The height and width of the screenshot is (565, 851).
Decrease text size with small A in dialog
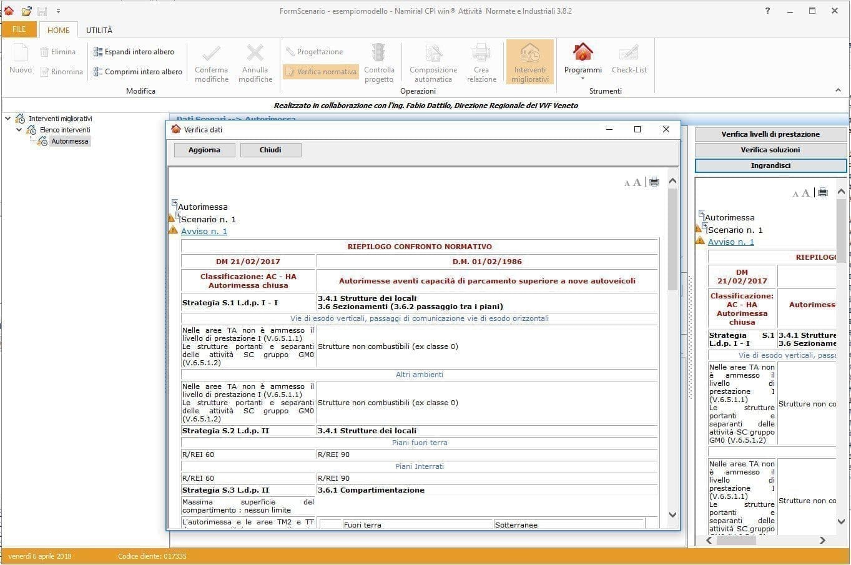[x=627, y=184]
